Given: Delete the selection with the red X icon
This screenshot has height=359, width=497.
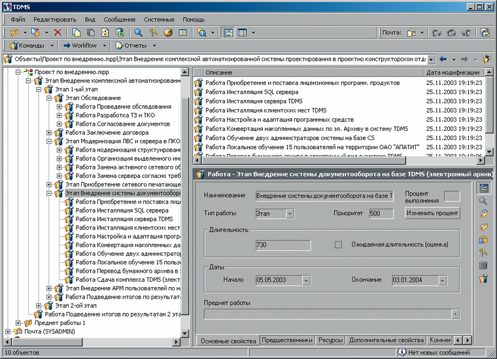Looking at the screenshot, I should coord(58,32).
